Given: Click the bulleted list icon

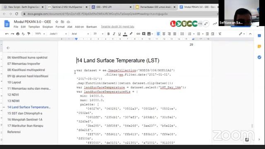Looking at the screenshot, I should click(x=199, y=34).
